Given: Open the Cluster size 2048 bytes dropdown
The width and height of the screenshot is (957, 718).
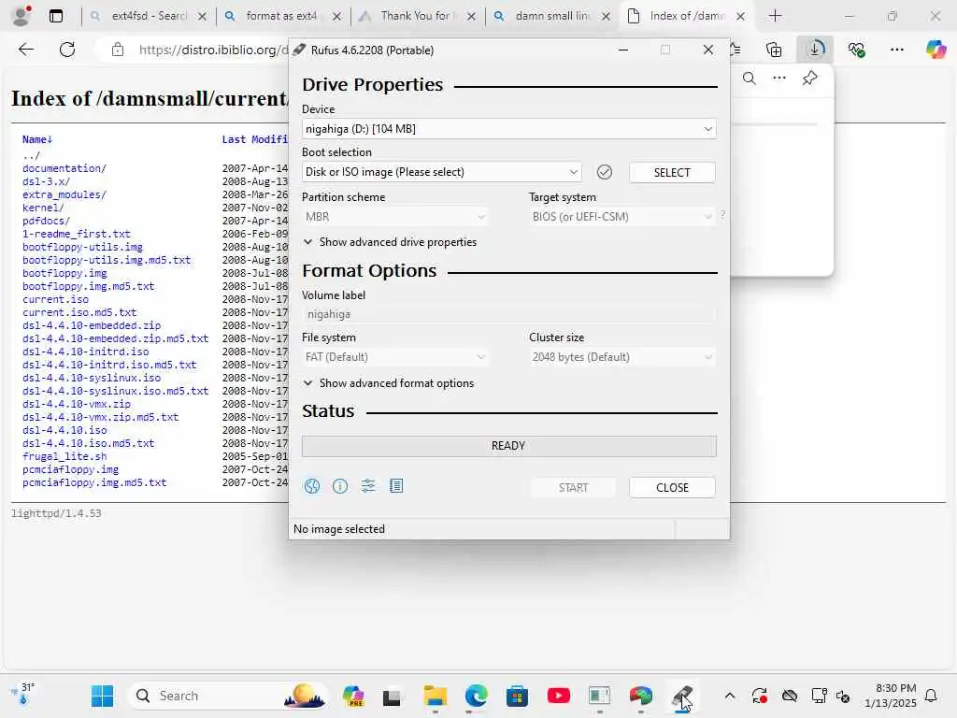Looking at the screenshot, I should tap(621, 357).
